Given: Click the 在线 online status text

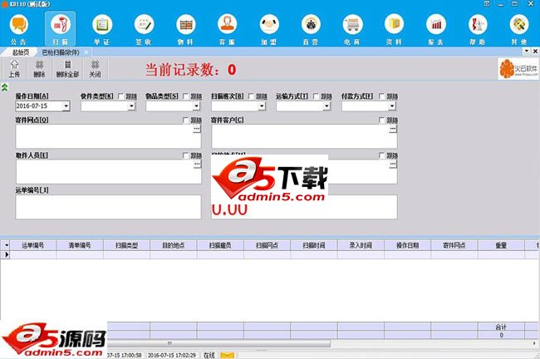Looking at the screenshot, I should point(209,355).
